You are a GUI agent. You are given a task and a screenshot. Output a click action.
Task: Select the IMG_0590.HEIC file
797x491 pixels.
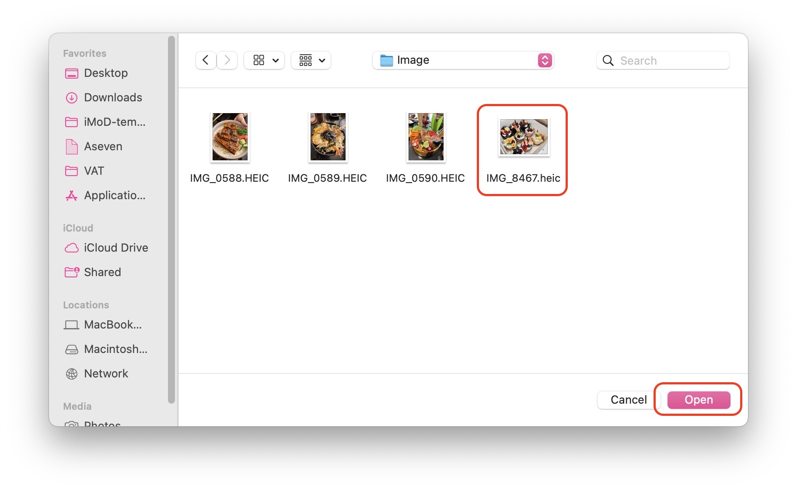click(x=426, y=137)
